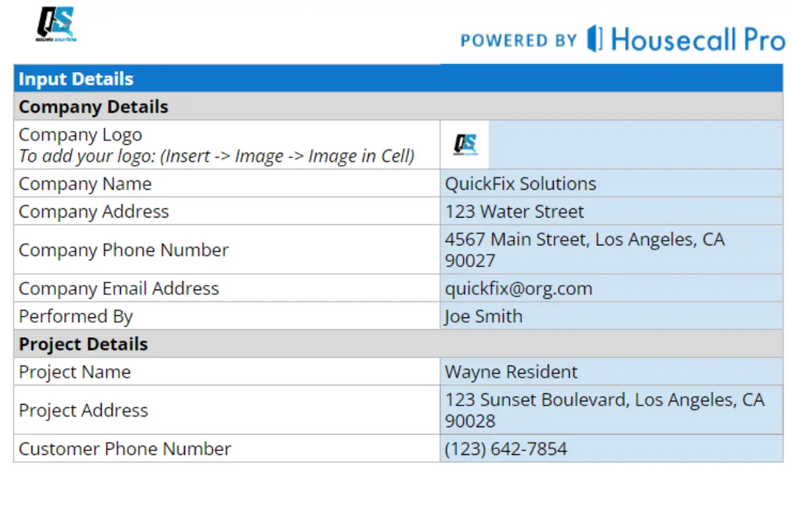The height and width of the screenshot is (525, 793).
Task: Select the company logo thumbnail in the cell
Action: click(465, 144)
